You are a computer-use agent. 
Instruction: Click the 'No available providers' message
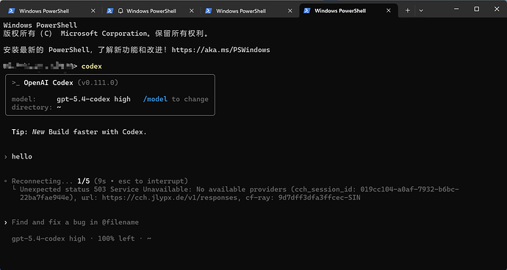[241, 189]
